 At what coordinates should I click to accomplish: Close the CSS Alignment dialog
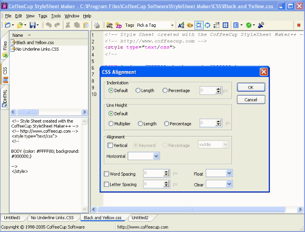264,72
